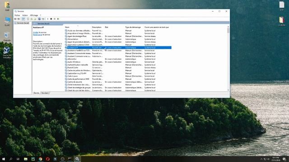
Task: Click the Recycle Bin desktop icon
Action: point(7,36)
